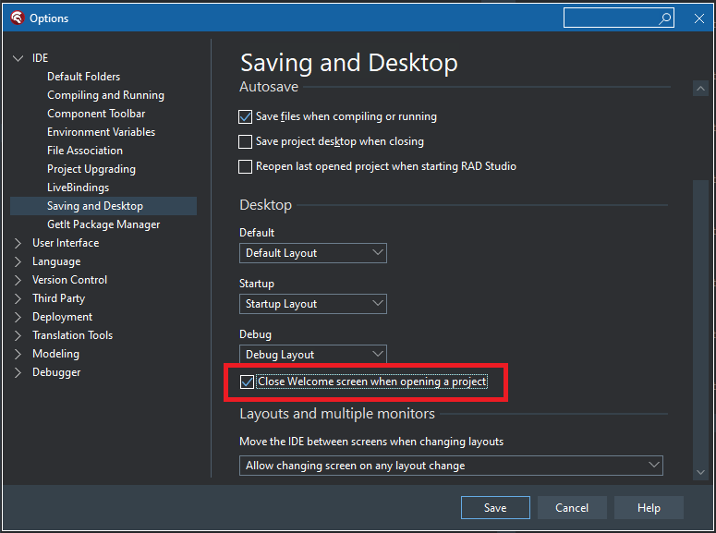Open the screen change layout dropdown
The height and width of the screenshot is (533, 716).
(x=451, y=466)
